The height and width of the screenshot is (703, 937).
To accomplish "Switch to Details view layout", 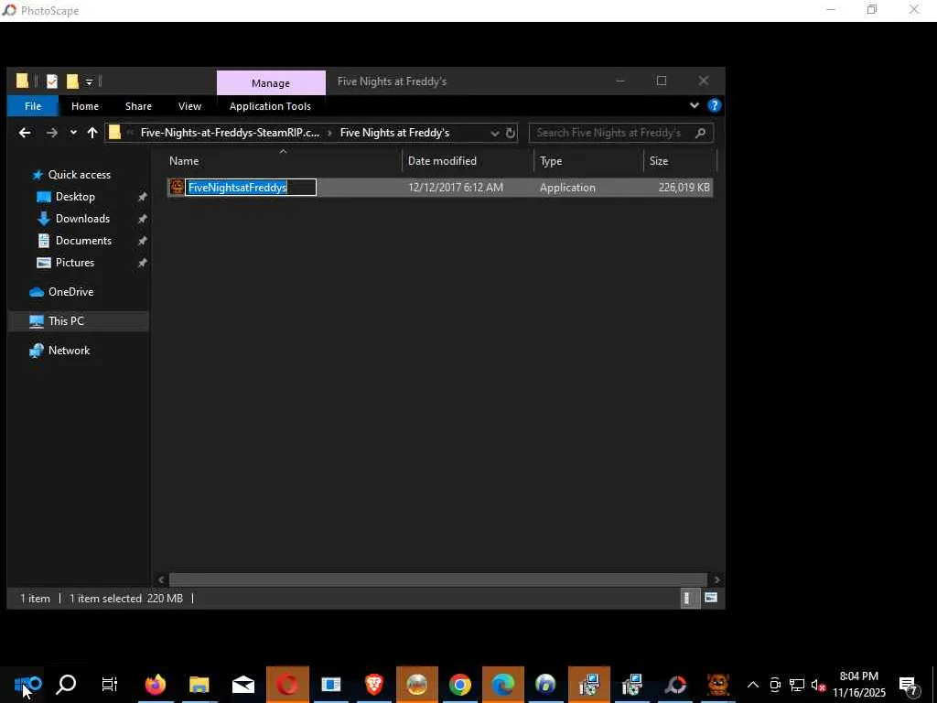I will coord(689,598).
